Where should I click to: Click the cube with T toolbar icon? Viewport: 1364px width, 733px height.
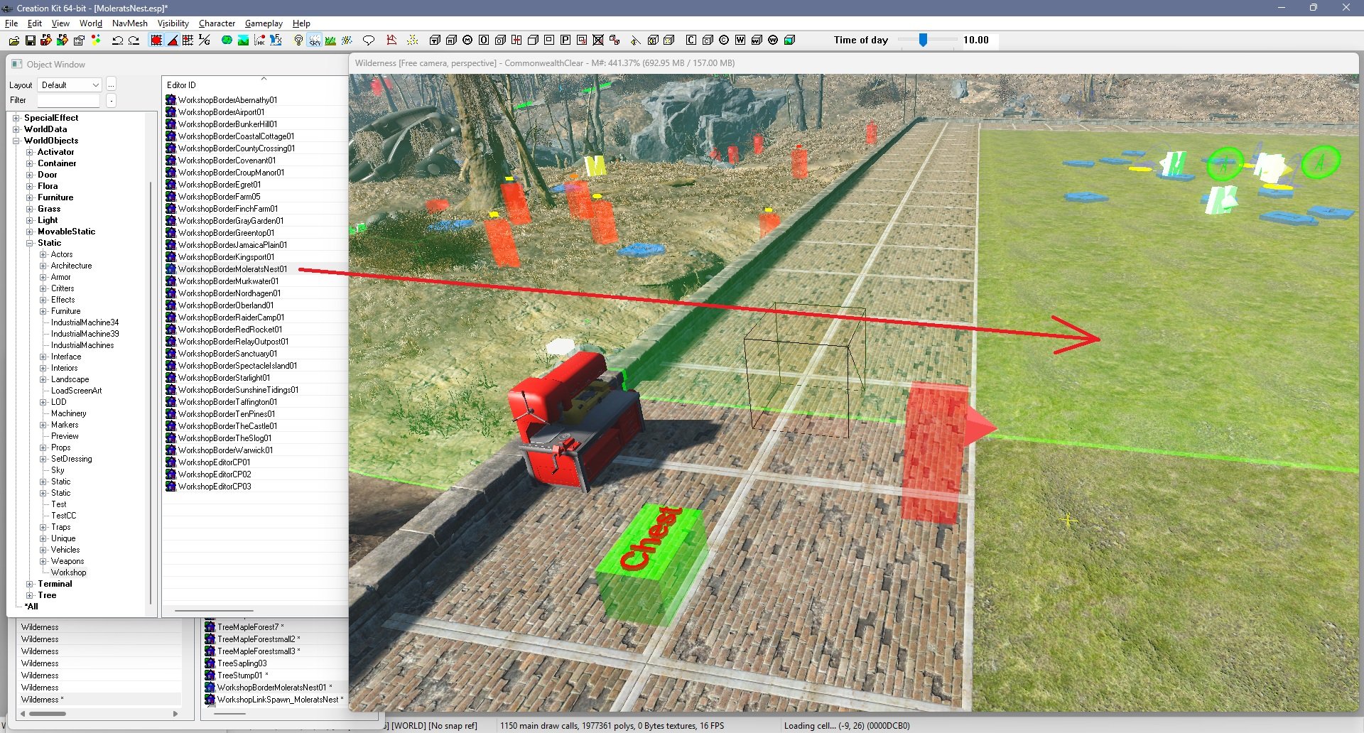(434, 40)
